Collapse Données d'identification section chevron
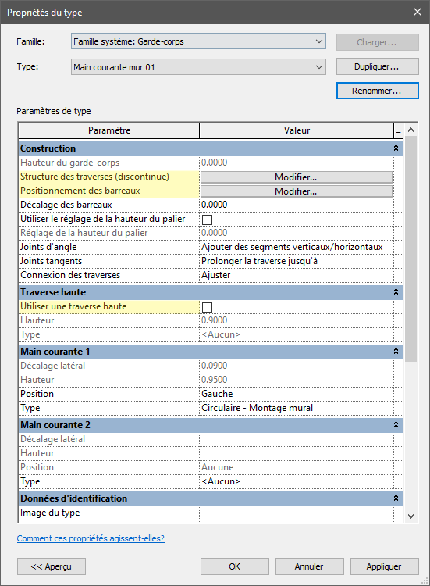This screenshot has height=586, width=430. [x=396, y=498]
